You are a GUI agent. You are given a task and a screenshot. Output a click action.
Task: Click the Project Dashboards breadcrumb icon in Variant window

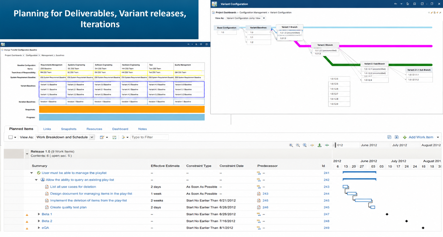[213, 12]
